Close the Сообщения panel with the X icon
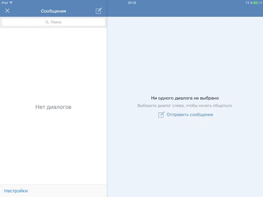 tap(7, 11)
